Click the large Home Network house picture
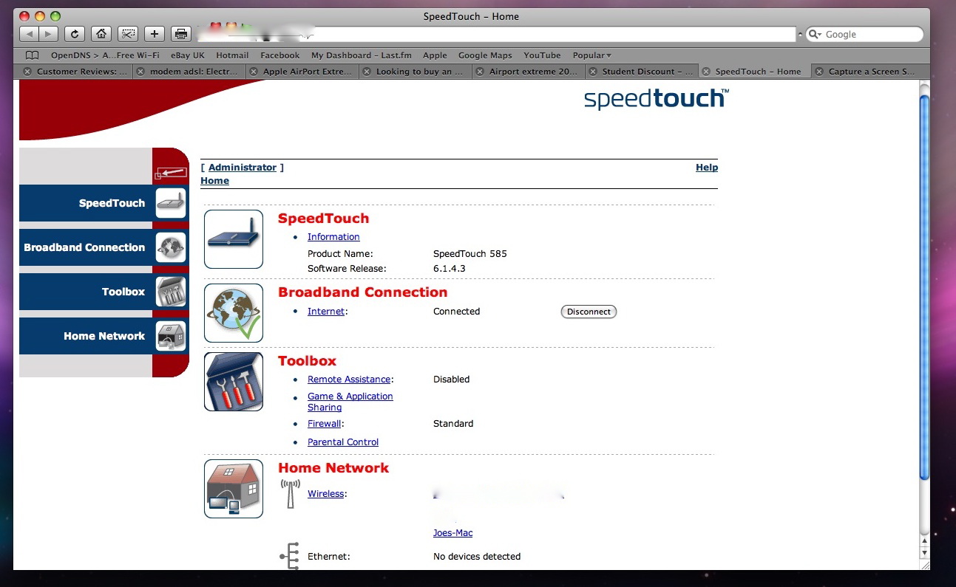The height and width of the screenshot is (587, 956). pos(234,489)
